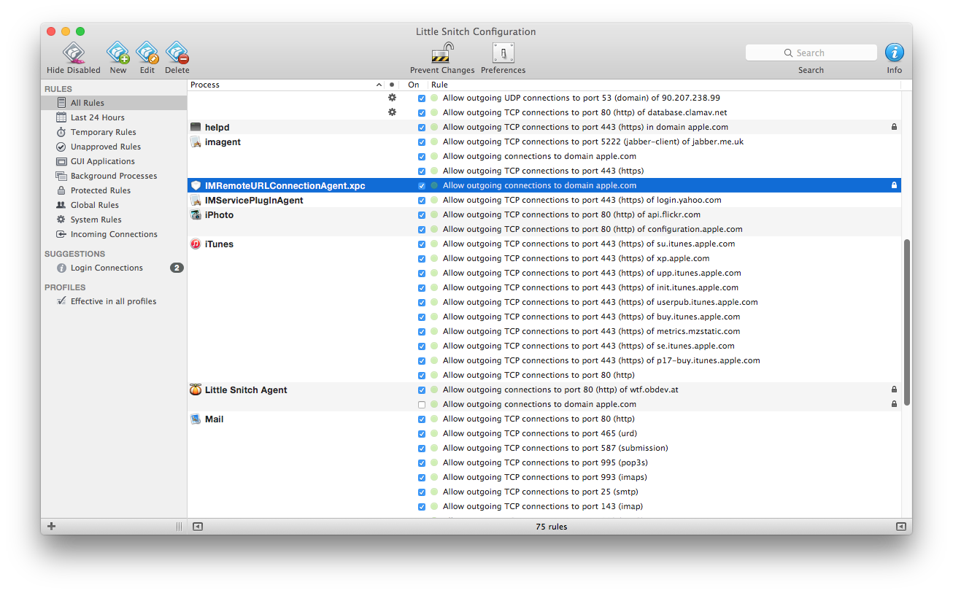
Task: Open the Info panel icon
Action: (x=895, y=53)
